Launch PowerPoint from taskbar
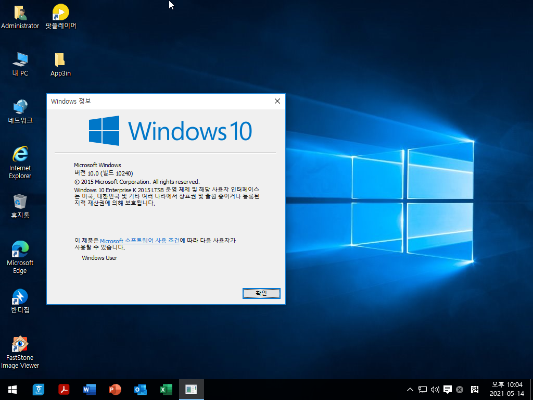The width and height of the screenshot is (533, 400). tap(115, 390)
